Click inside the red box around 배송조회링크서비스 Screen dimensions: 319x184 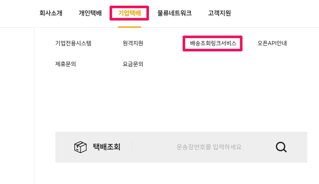(212, 43)
